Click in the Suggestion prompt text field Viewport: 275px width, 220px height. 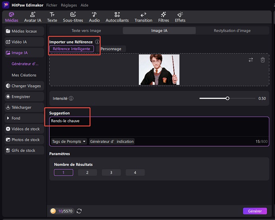pyautogui.click(x=159, y=127)
